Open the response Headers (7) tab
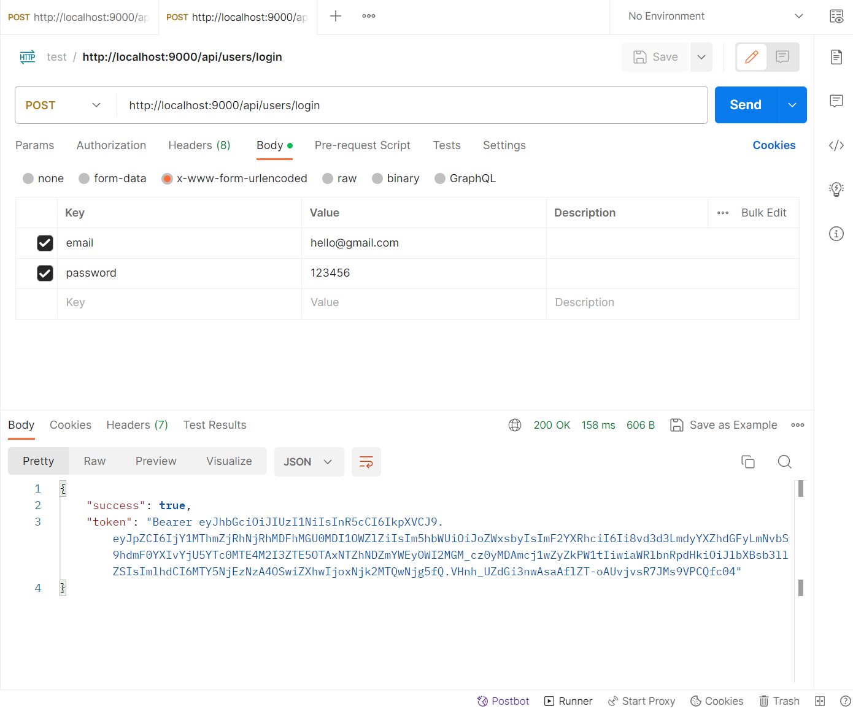This screenshot has height=709, width=853. 137,425
